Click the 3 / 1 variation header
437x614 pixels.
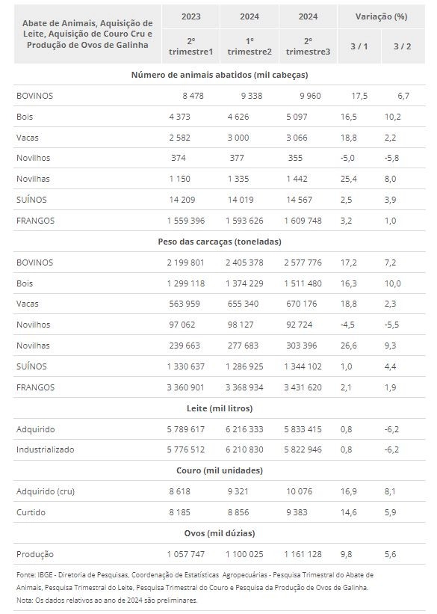359,46
